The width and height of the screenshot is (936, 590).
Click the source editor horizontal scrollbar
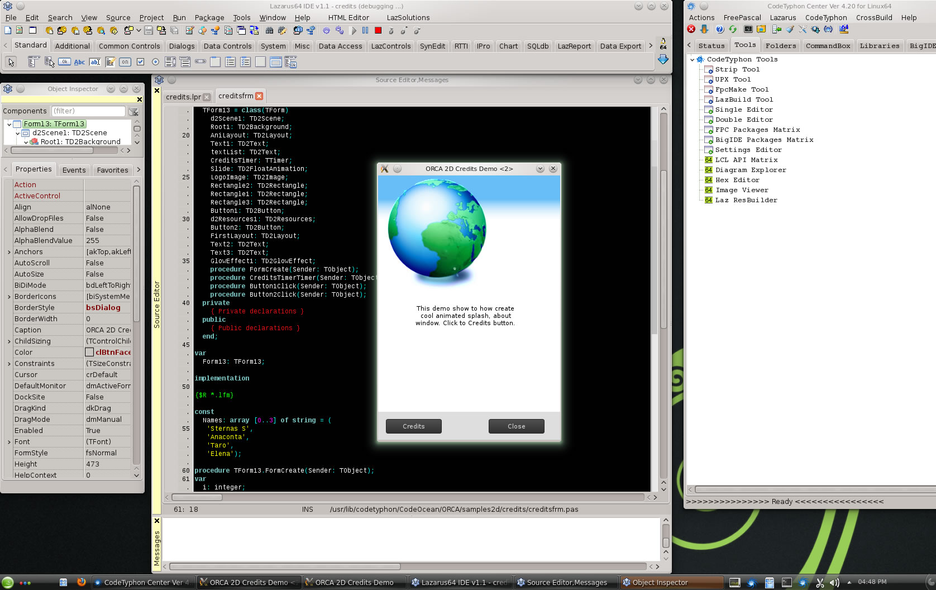(x=410, y=497)
